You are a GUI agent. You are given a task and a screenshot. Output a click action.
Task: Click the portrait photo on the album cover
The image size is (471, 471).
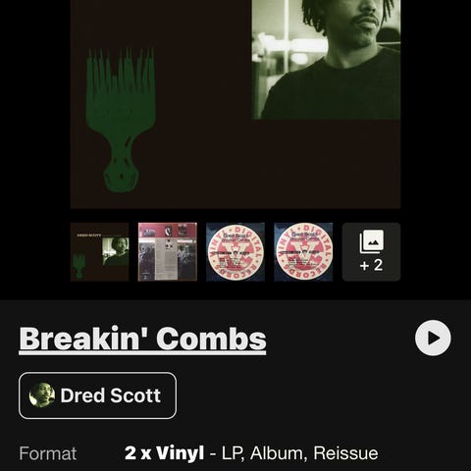pyautogui.click(x=326, y=60)
